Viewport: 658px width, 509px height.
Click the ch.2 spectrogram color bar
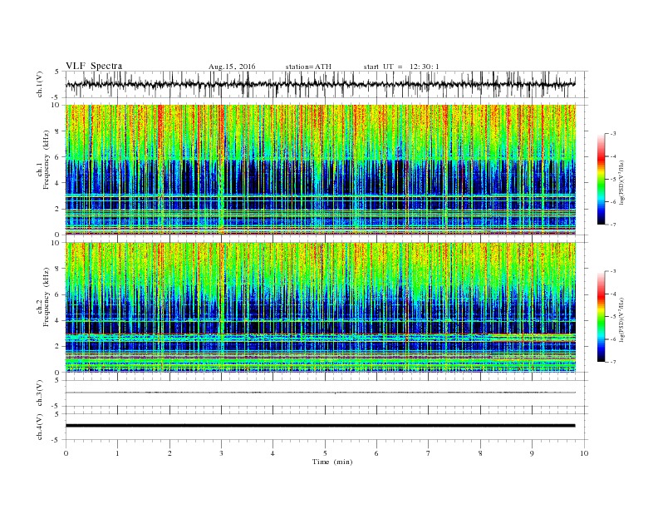point(601,316)
